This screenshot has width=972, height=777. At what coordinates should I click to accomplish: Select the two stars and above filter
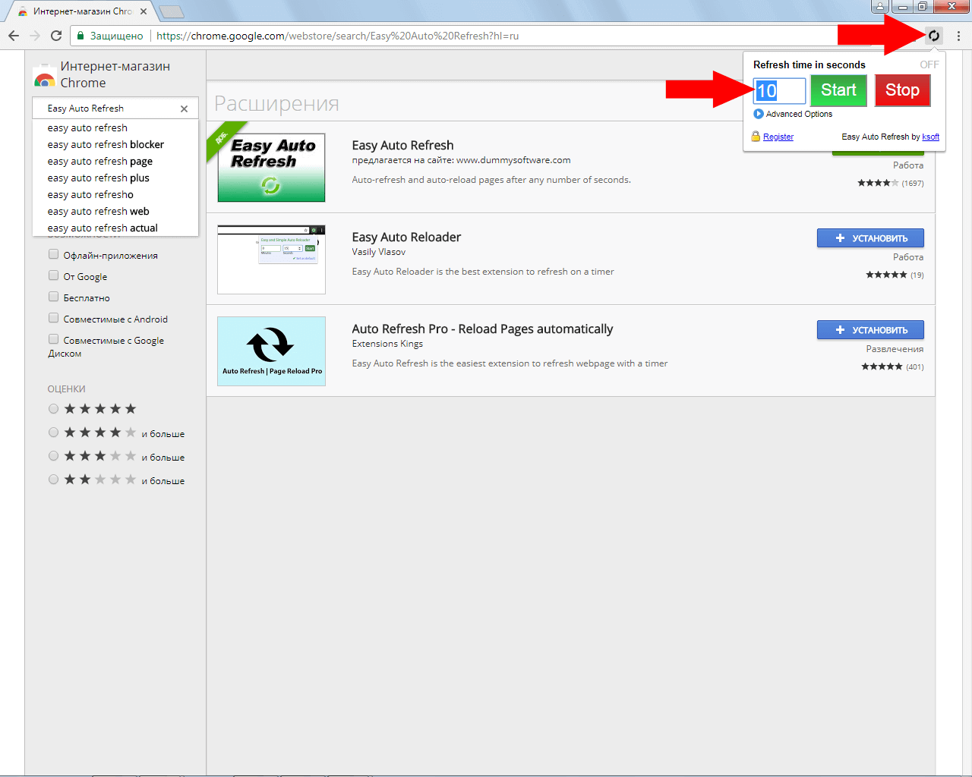(53, 480)
